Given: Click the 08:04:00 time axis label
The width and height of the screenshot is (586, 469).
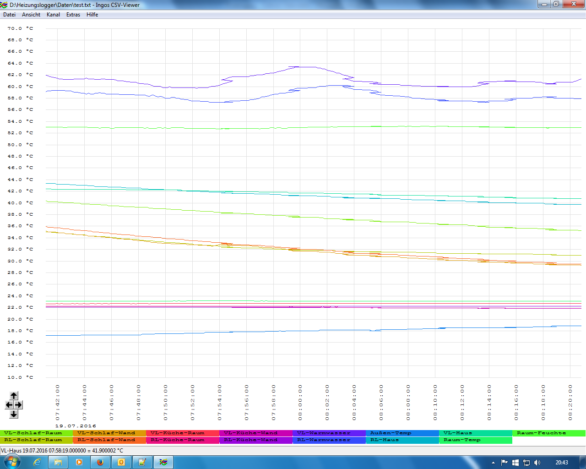Looking at the screenshot, I should tap(354, 403).
